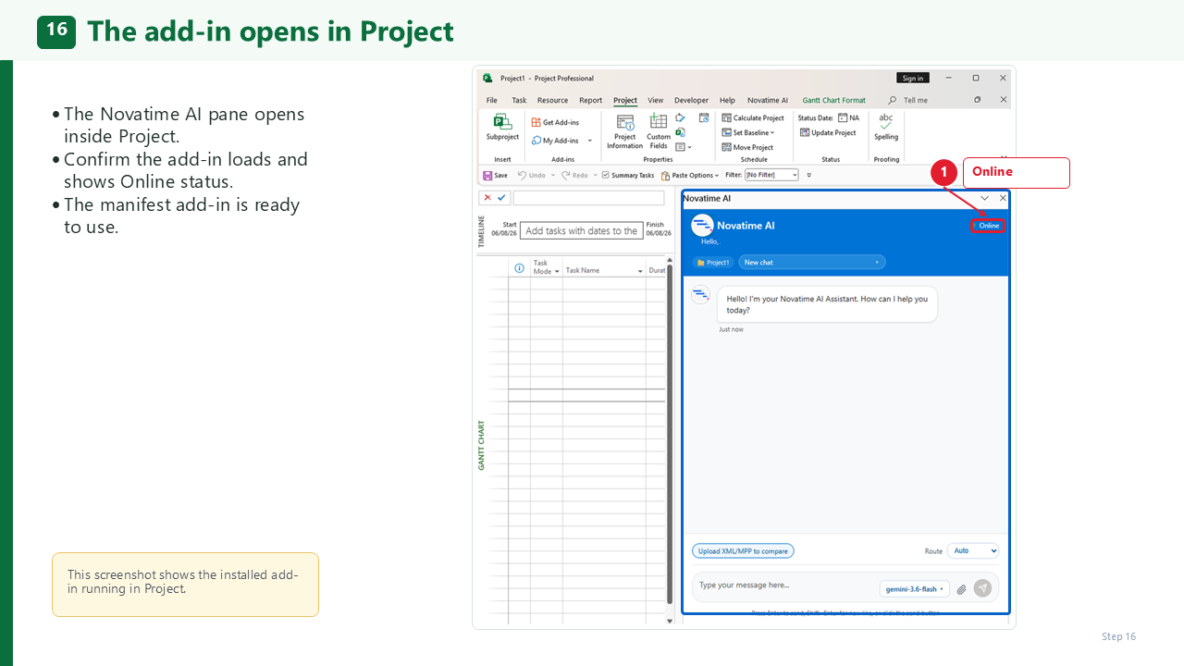
Task: Switch to the Task tab
Action: [519, 100]
